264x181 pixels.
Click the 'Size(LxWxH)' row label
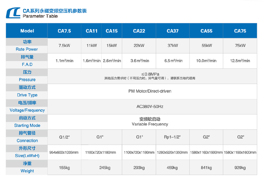pos(27,156)
